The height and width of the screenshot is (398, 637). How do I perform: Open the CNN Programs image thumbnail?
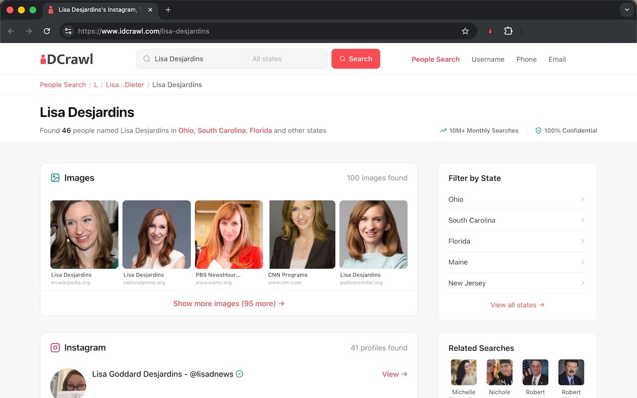[302, 234]
